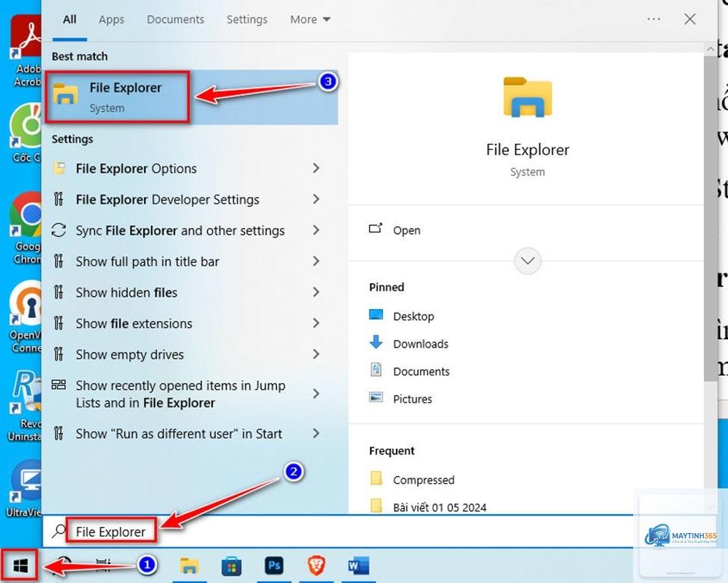Screen dimensions: 728x583
Task: Switch to the All tab
Action: (70, 20)
